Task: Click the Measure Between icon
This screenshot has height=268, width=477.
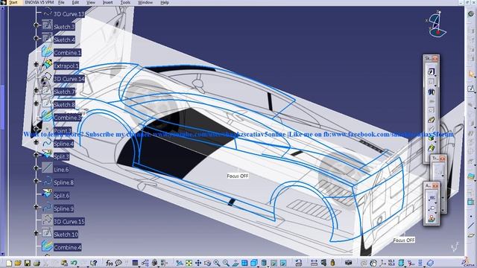Action: 314,263
